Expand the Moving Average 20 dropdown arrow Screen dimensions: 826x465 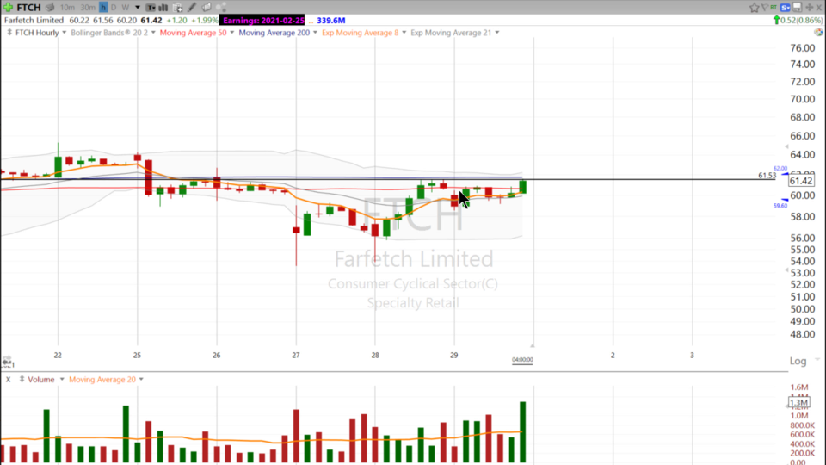141,379
